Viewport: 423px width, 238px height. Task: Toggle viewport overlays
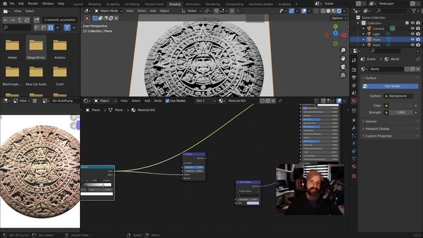coord(304,11)
